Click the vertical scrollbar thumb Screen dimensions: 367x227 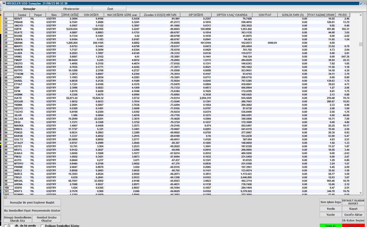pyautogui.click(x=361, y=44)
